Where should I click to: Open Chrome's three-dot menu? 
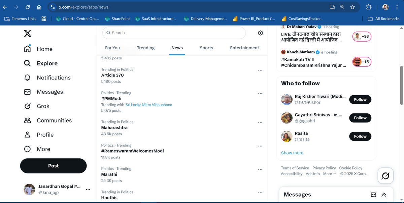(397, 7)
